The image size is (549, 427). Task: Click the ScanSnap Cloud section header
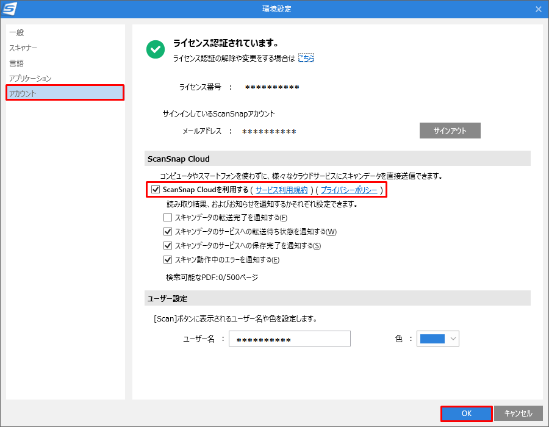click(337, 159)
